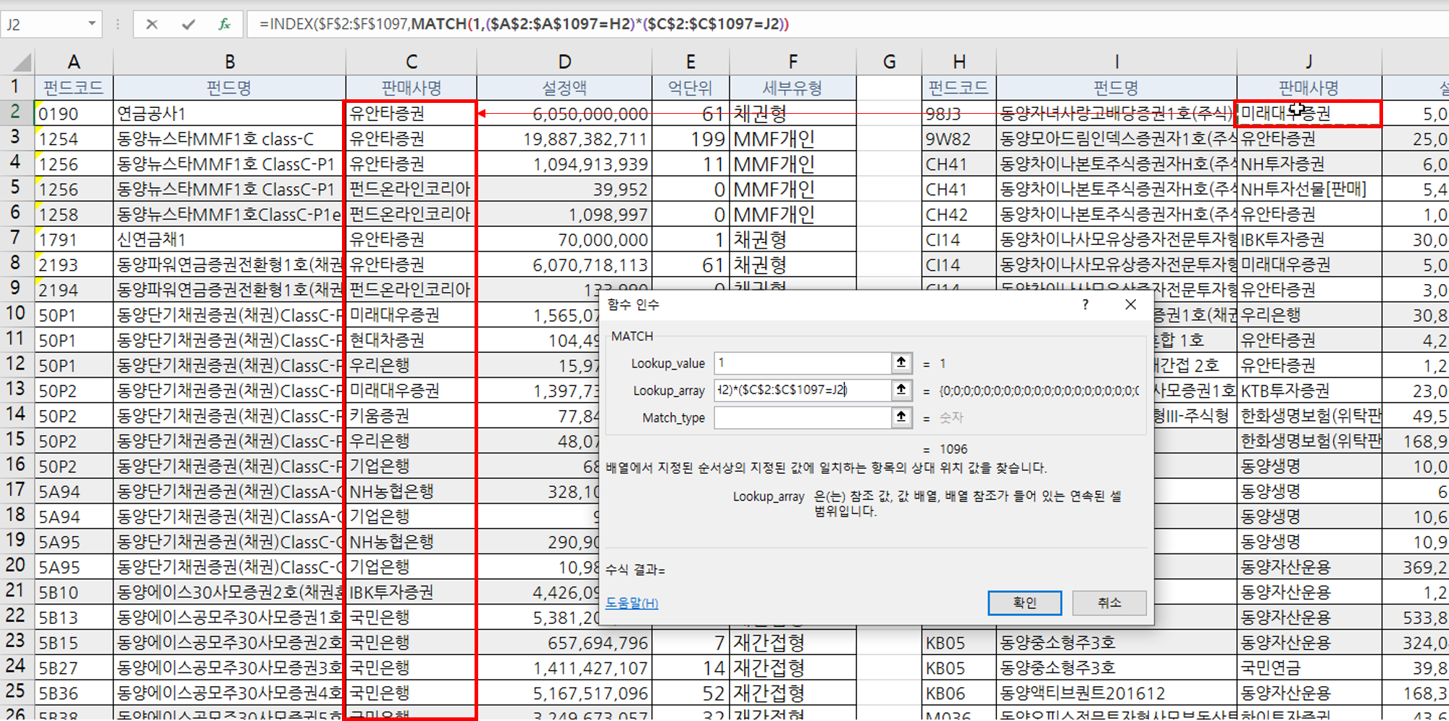Click cell H23 containing KB05

pyautogui.click(x=959, y=642)
